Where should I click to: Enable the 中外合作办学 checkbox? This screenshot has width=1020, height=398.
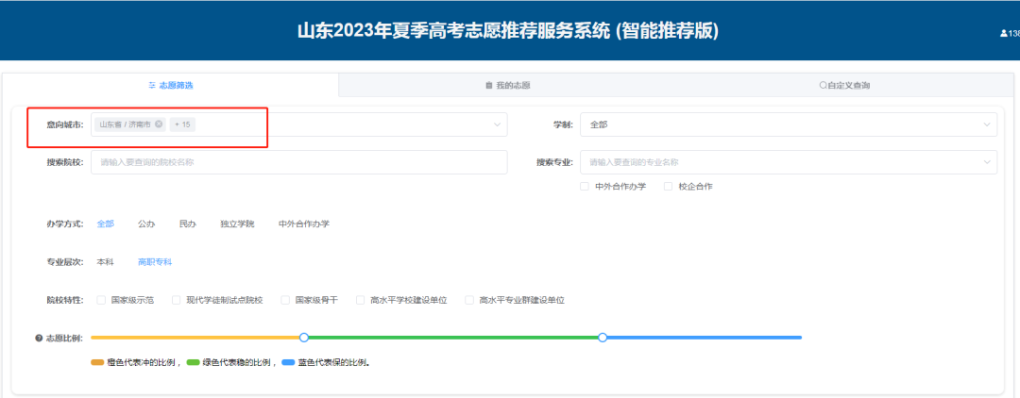point(586,187)
